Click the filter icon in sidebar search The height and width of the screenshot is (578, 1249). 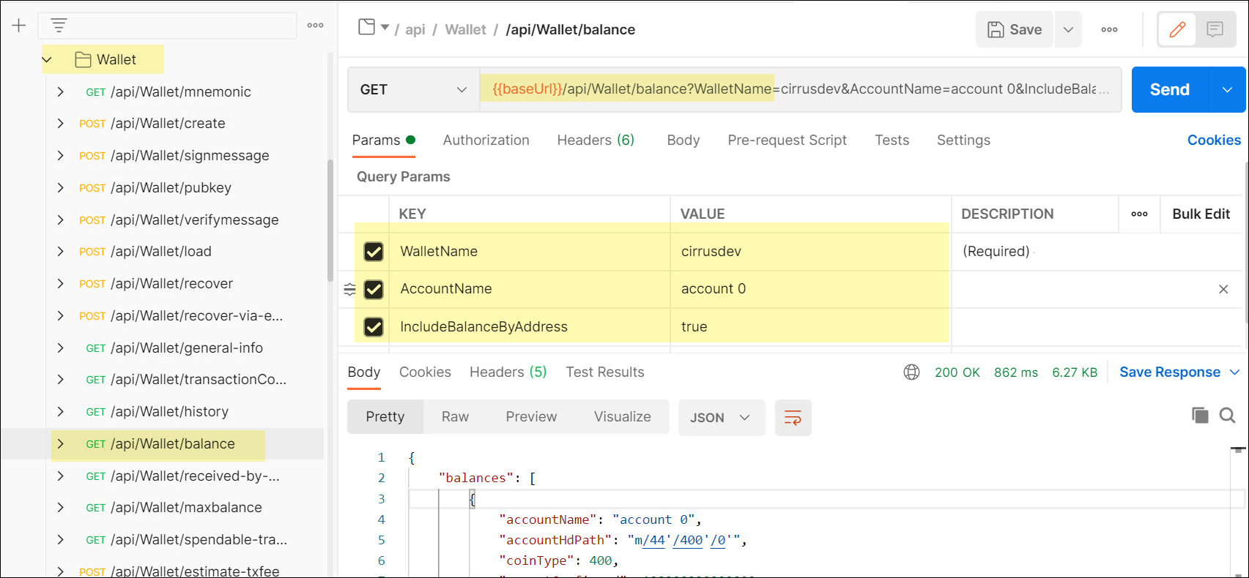coord(59,26)
